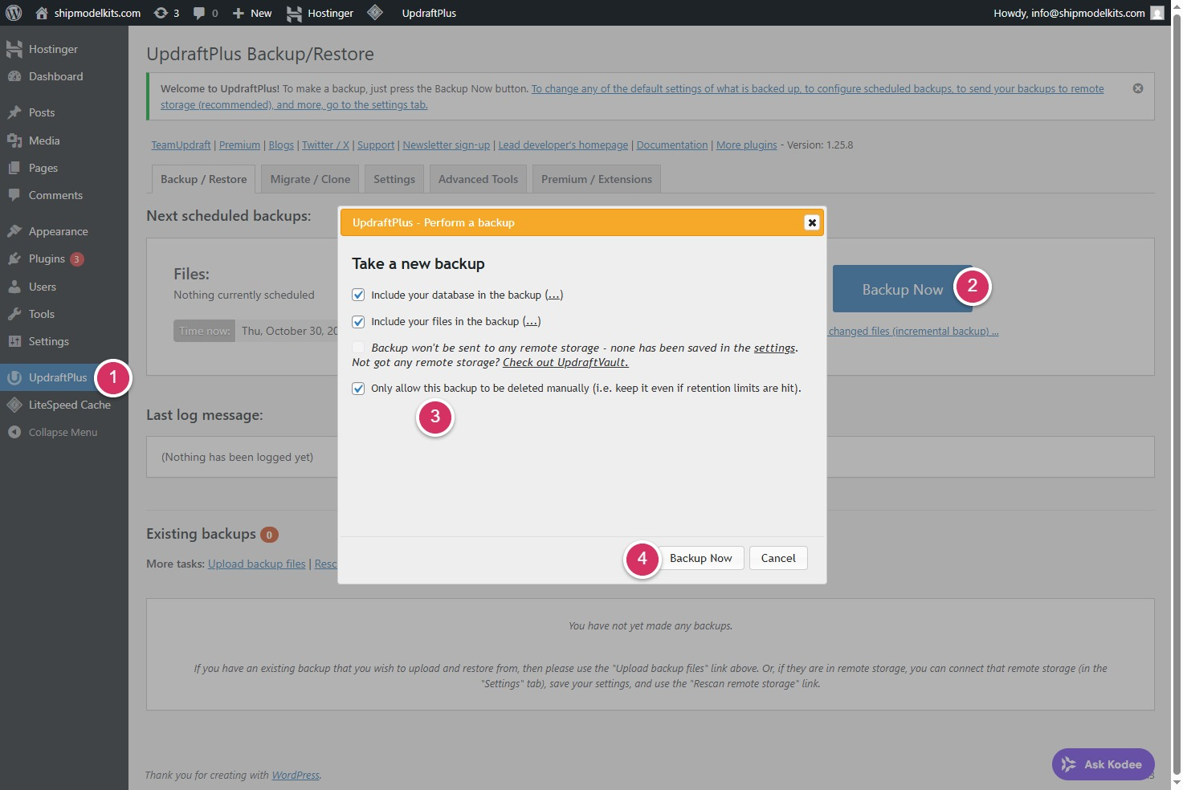The image size is (1183, 790).
Task: Switch to the Migrate / Clone tab
Action: coord(310,179)
